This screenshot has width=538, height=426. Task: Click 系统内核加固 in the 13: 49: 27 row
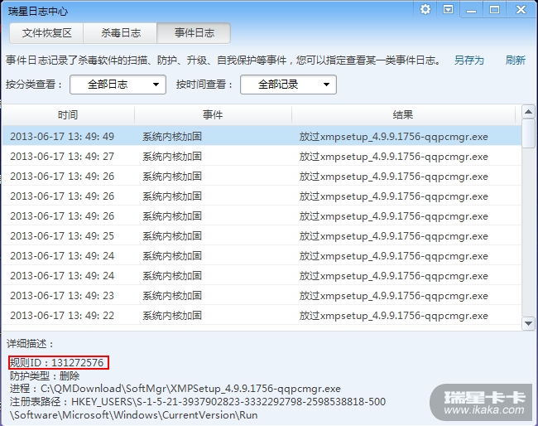point(172,157)
